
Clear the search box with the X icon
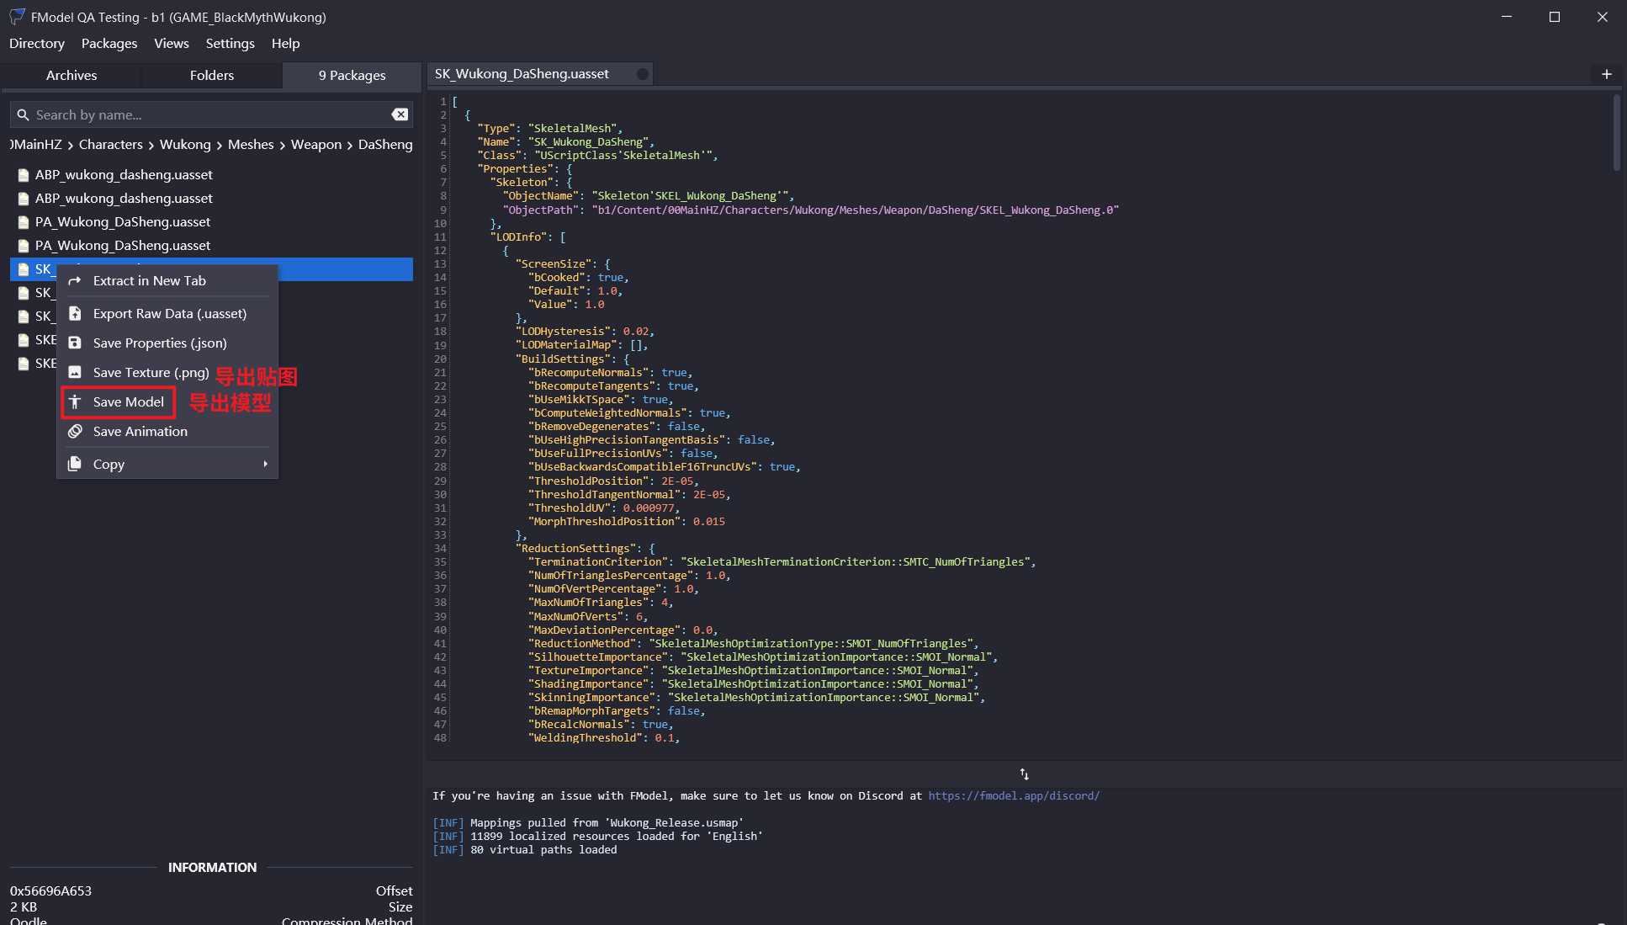coord(400,114)
